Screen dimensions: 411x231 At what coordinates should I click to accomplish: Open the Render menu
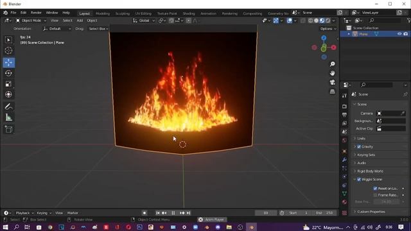tap(36, 13)
